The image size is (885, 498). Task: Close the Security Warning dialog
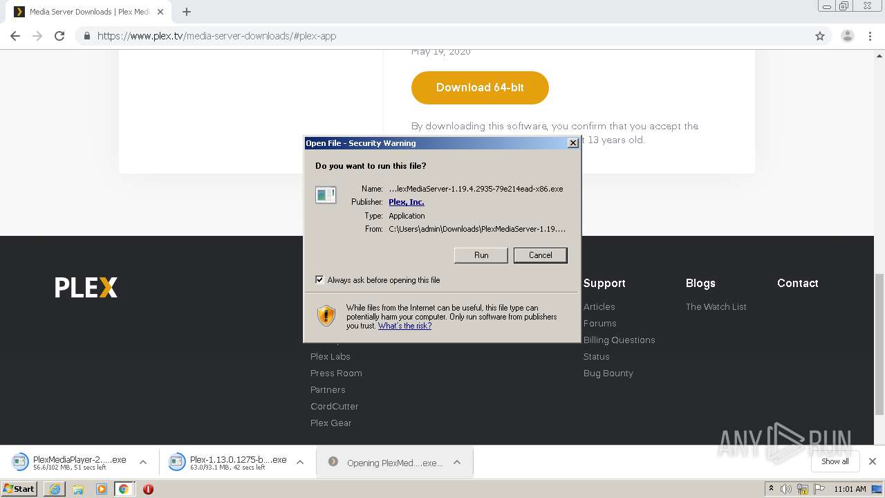[572, 143]
